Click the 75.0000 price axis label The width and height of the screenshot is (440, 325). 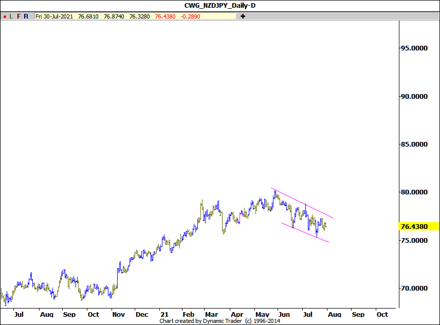[414, 240]
